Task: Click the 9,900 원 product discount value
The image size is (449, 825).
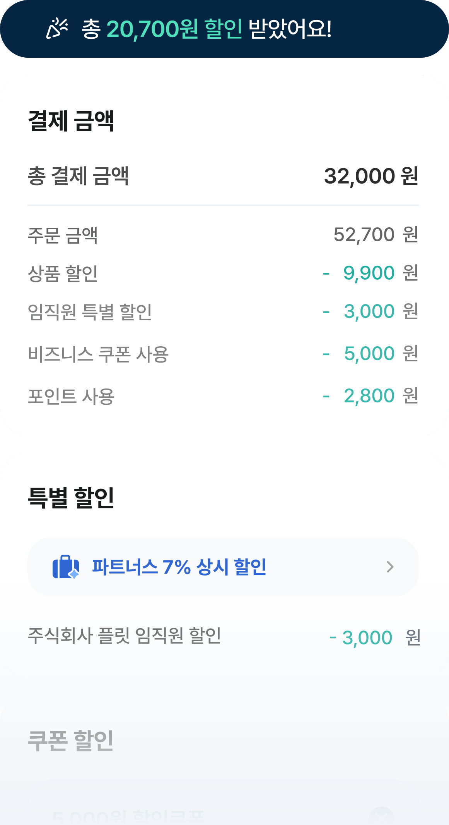Action: coord(380,273)
